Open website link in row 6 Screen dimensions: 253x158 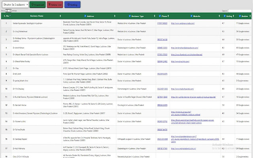tap(180, 62)
